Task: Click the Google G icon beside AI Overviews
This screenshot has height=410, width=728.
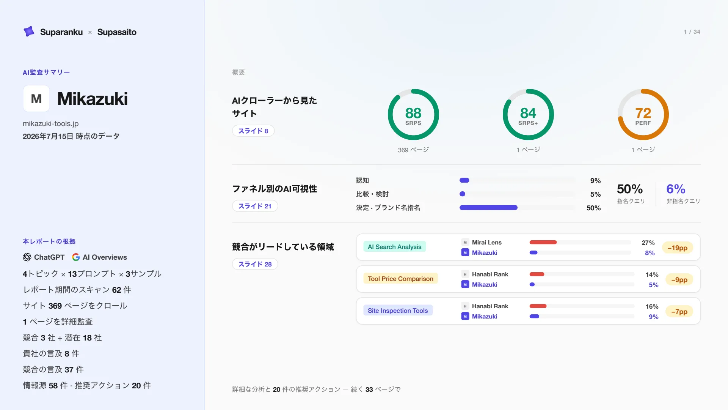Action: click(76, 257)
